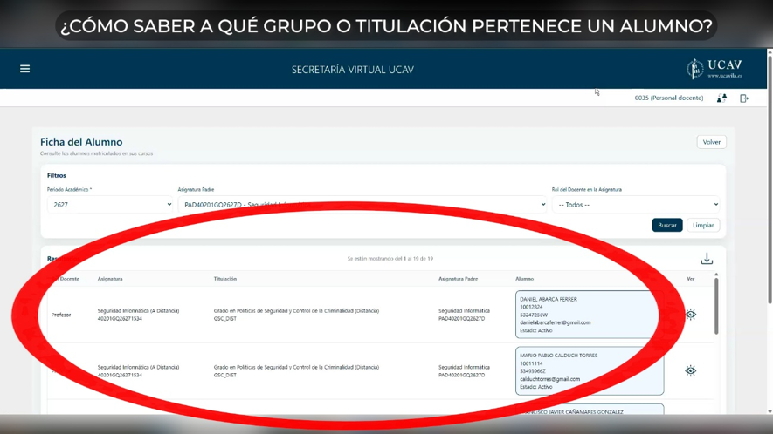The width and height of the screenshot is (773, 434).
Task: View details of Daniel Abarca Ferrer
Action: click(691, 315)
